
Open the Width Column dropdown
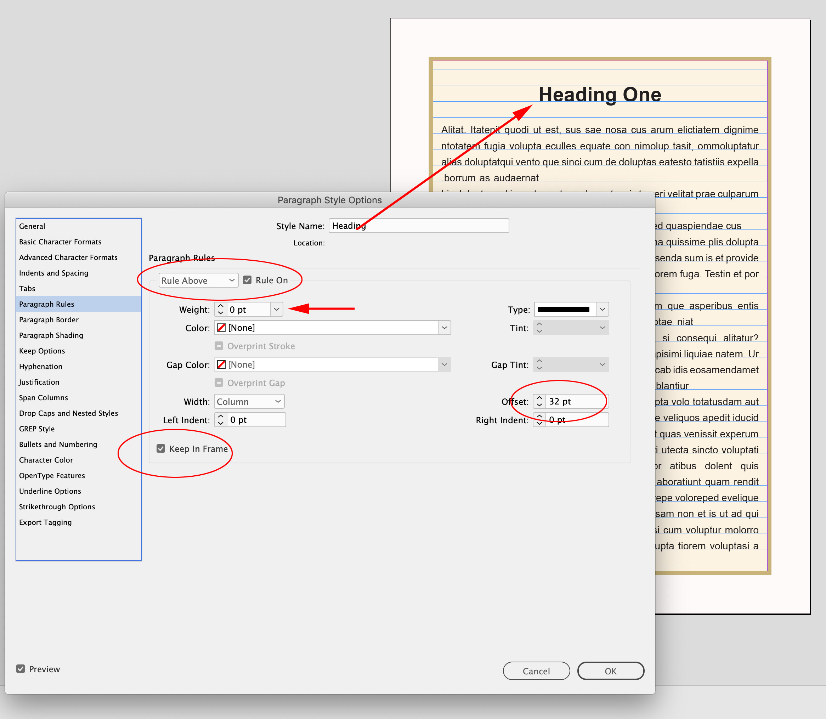coord(249,401)
